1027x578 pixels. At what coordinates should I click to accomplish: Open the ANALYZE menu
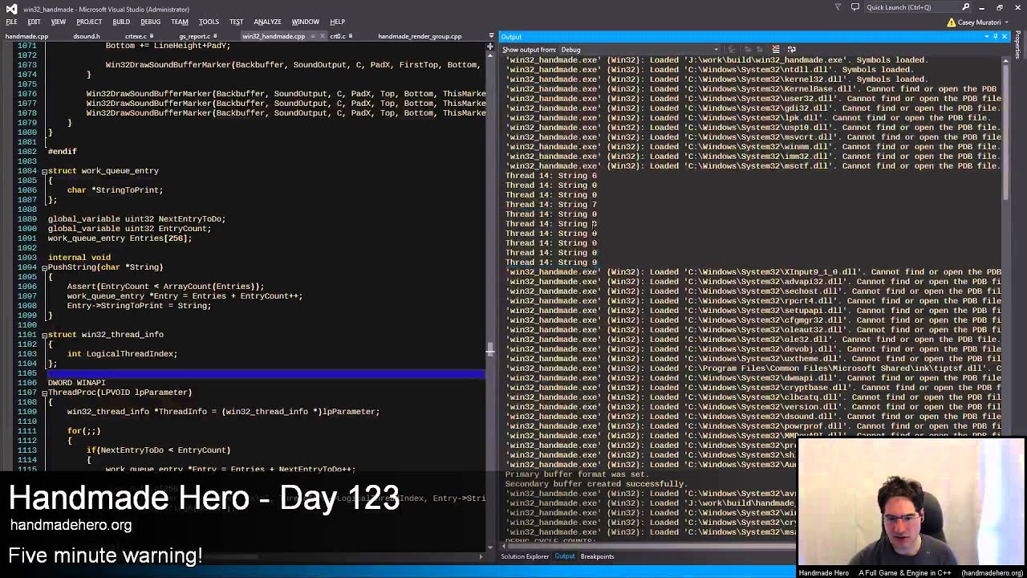click(267, 22)
